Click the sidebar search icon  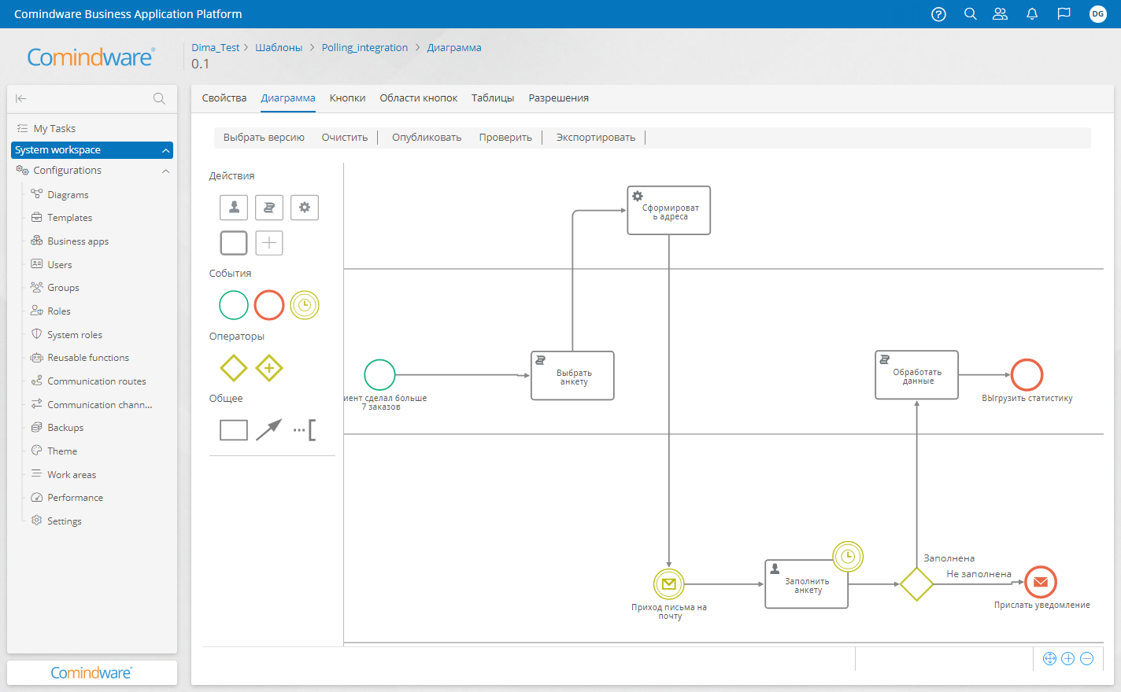[159, 98]
